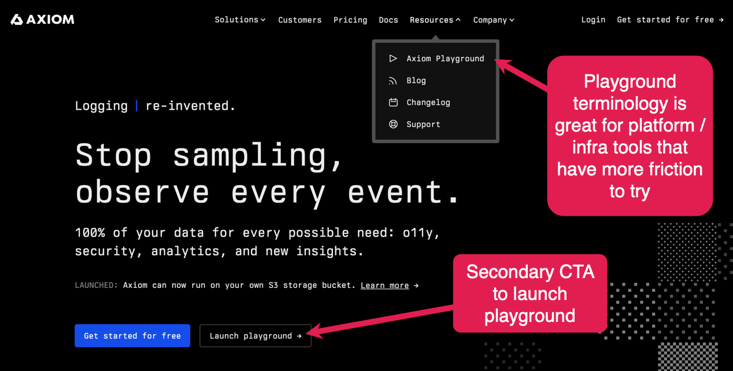Collapse the Resources dropdown menu

435,20
